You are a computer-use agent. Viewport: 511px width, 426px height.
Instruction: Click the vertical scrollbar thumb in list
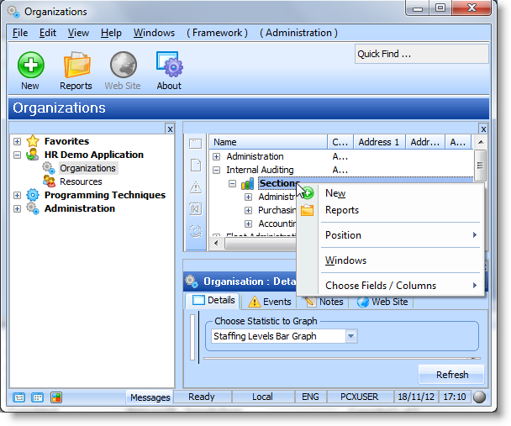point(481,166)
